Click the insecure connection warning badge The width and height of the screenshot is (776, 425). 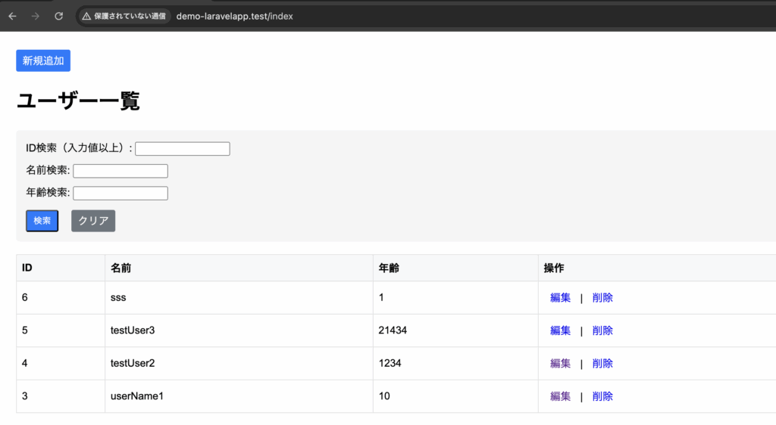124,16
